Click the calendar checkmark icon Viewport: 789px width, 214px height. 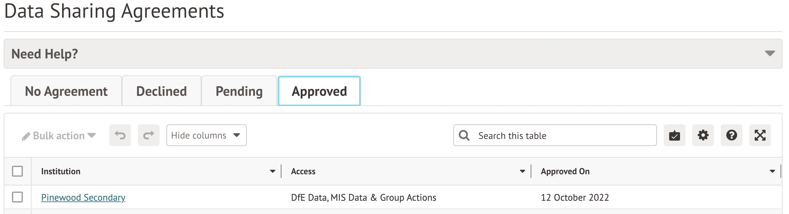[x=674, y=135]
